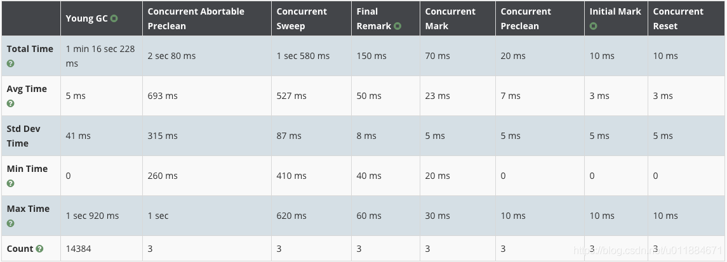Viewport: 727px width, 262px height.
Task: Click the Young GC count 14384
Action: coord(78,249)
